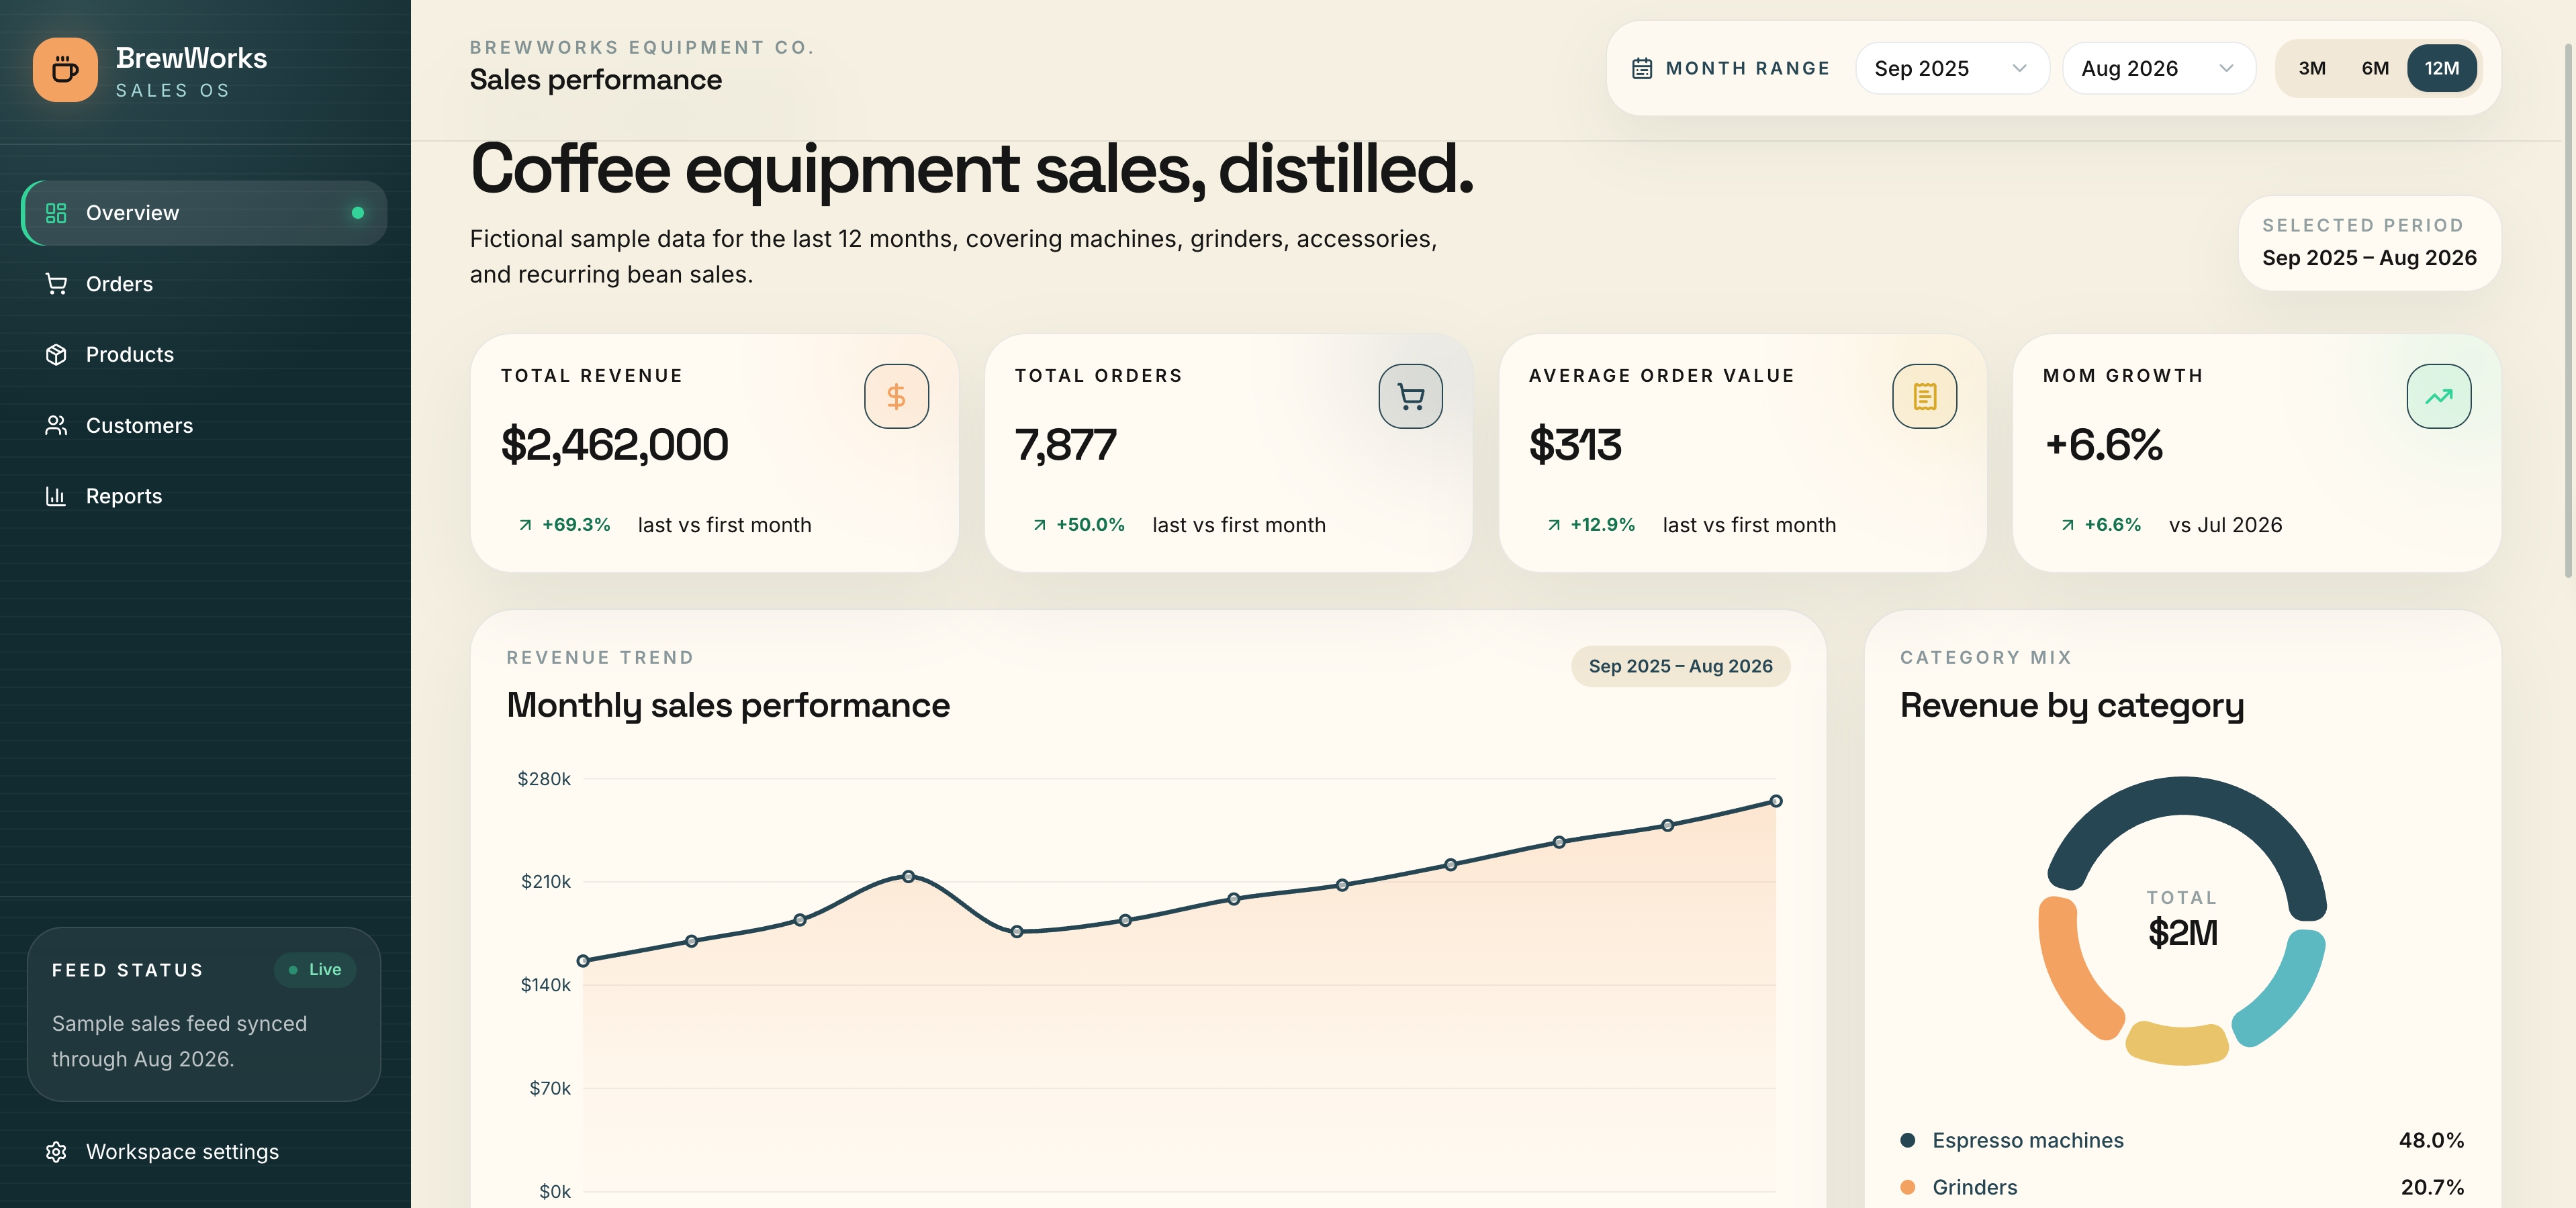
Task: Click the $2M total in donut center
Action: (2183, 932)
